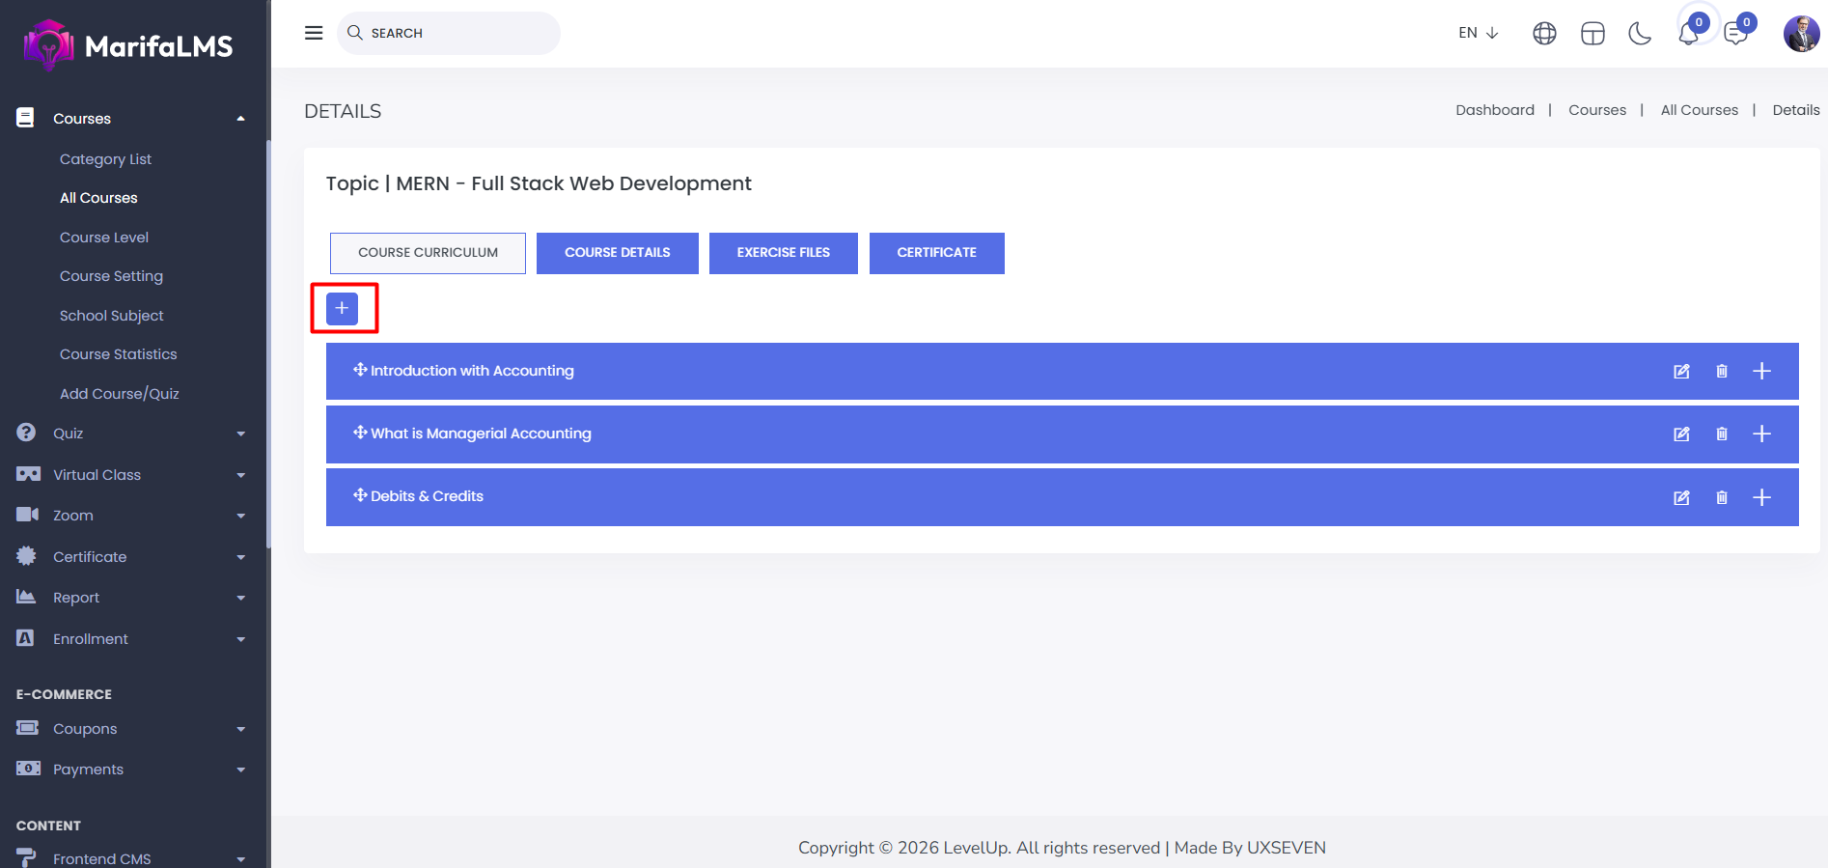Delete the What is Managerial Accounting chapter
The width and height of the screenshot is (1828, 868).
(x=1721, y=434)
